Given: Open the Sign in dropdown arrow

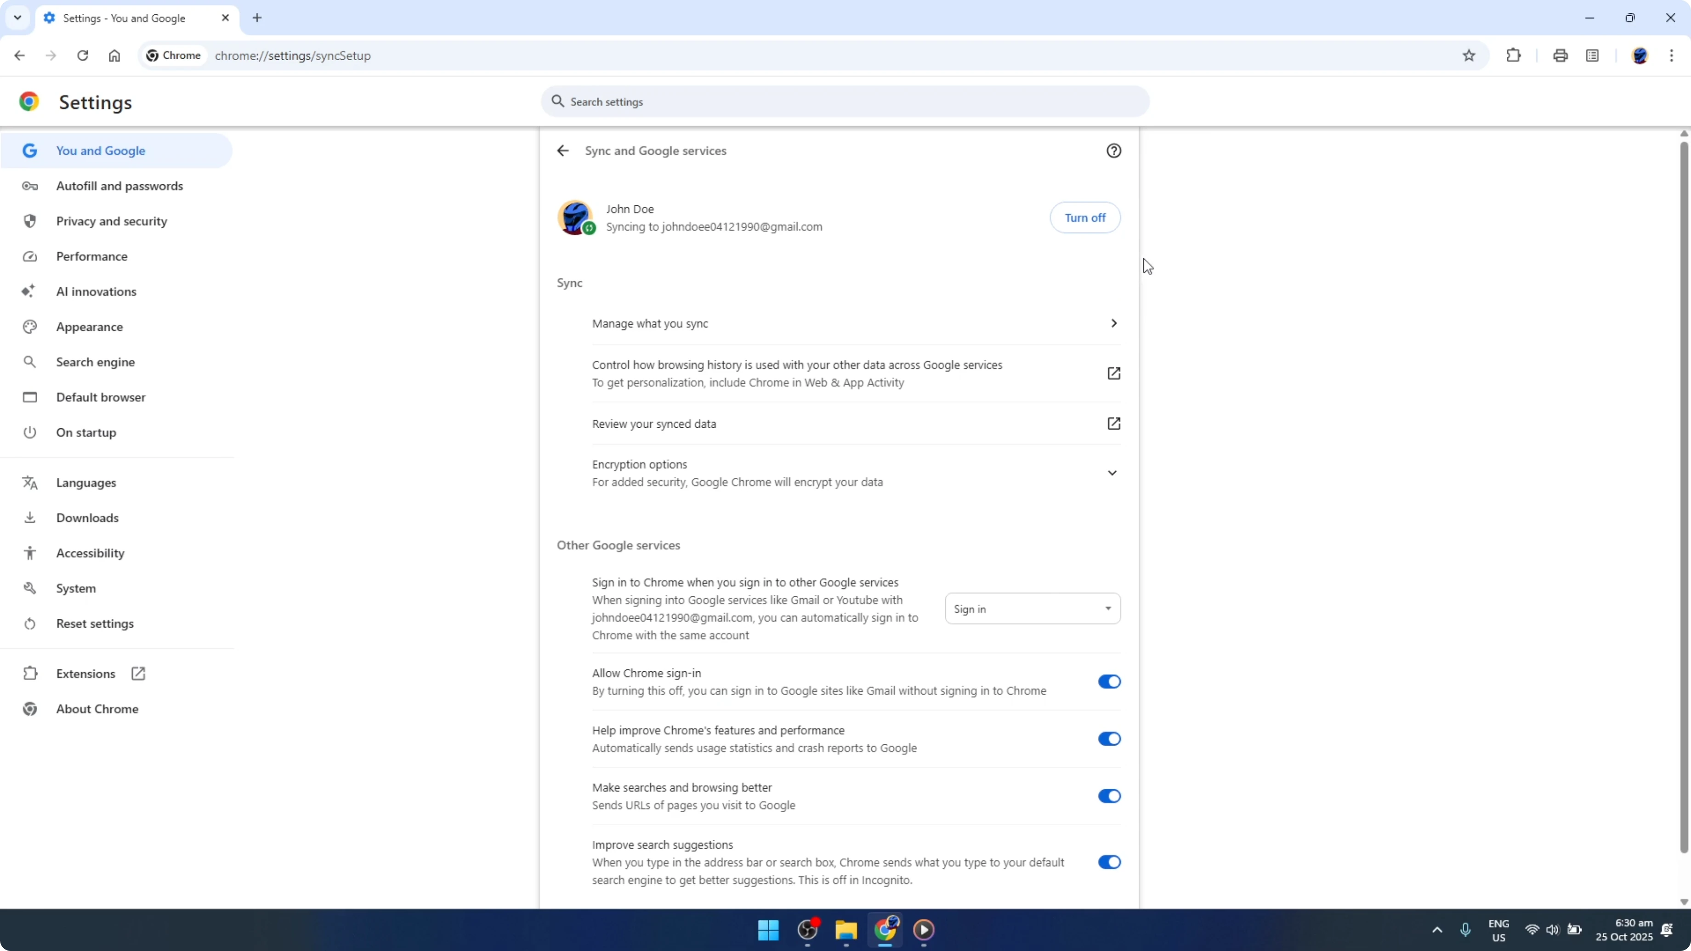Looking at the screenshot, I should click(1107, 608).
